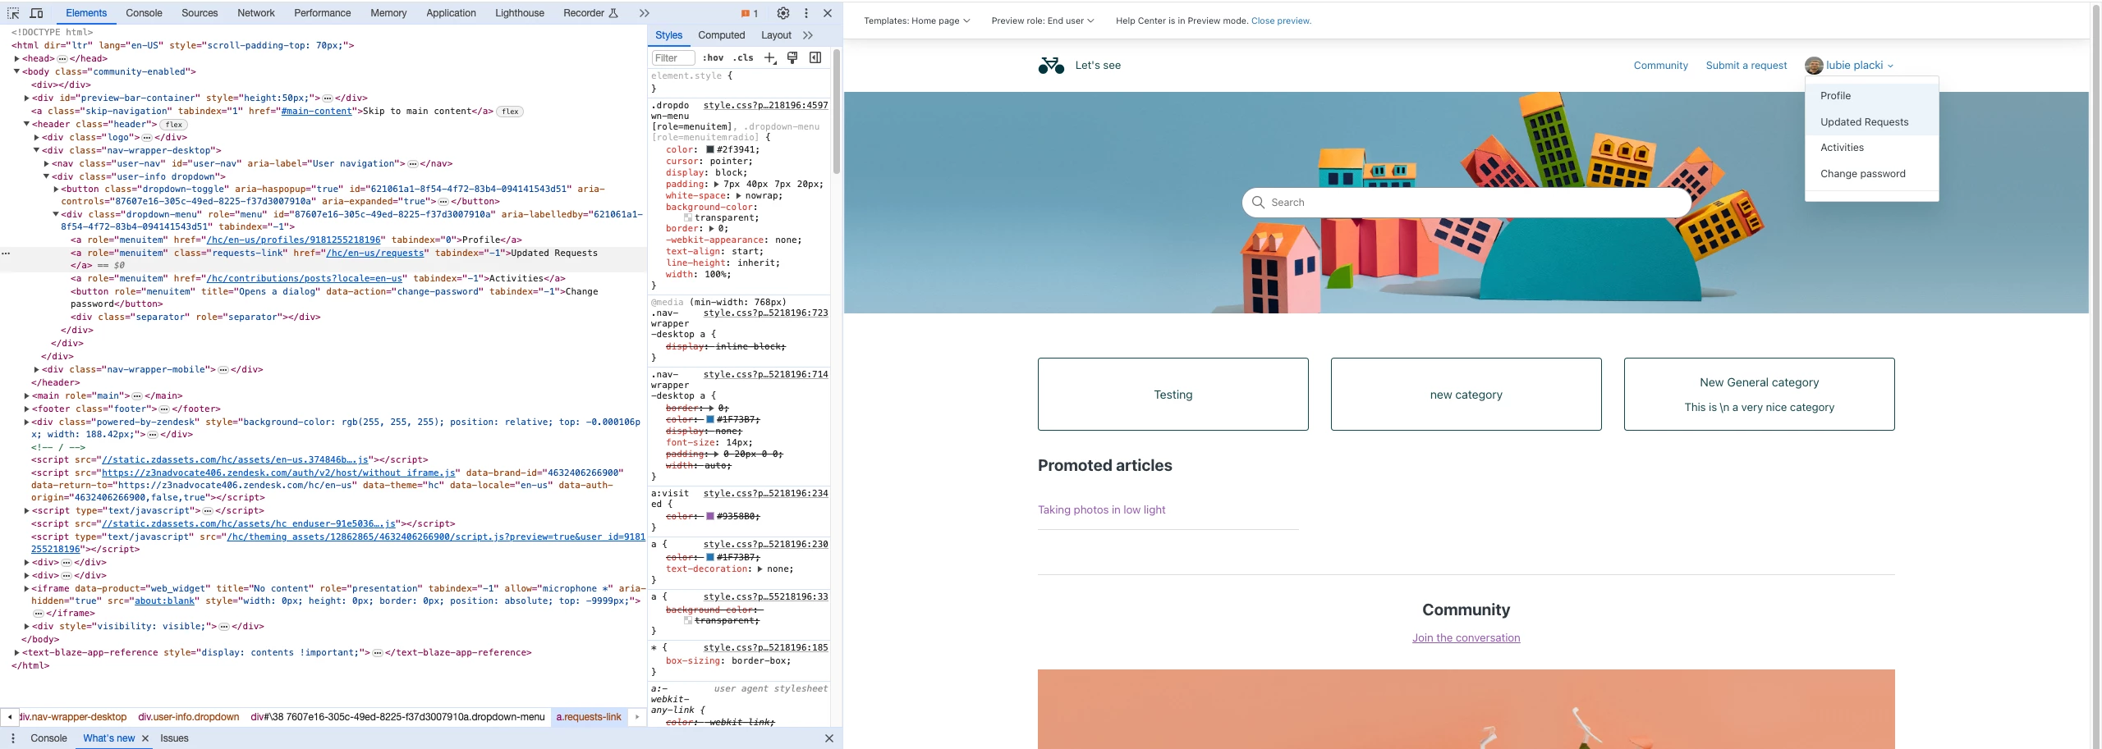Click the Recorder flask experiment icon
This screenshot has height=749, width=2102.
tap(613, 13)
